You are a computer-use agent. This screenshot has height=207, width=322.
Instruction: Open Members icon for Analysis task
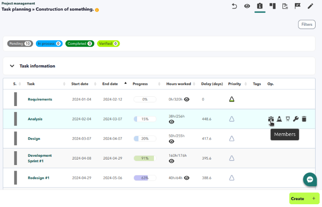pyautogui.click(x=271, y=119)
